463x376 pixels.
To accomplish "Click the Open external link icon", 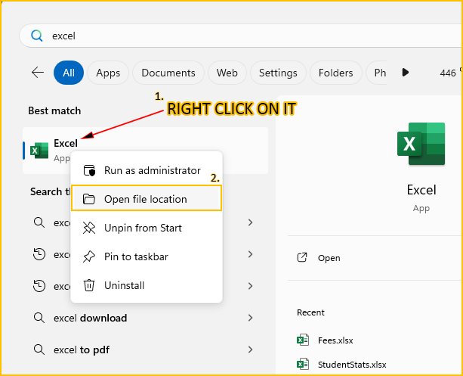I will pyautogui.click(x=303, y=257).
